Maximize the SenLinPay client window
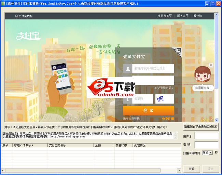222x175 pixels. click(x=213, y=3)
